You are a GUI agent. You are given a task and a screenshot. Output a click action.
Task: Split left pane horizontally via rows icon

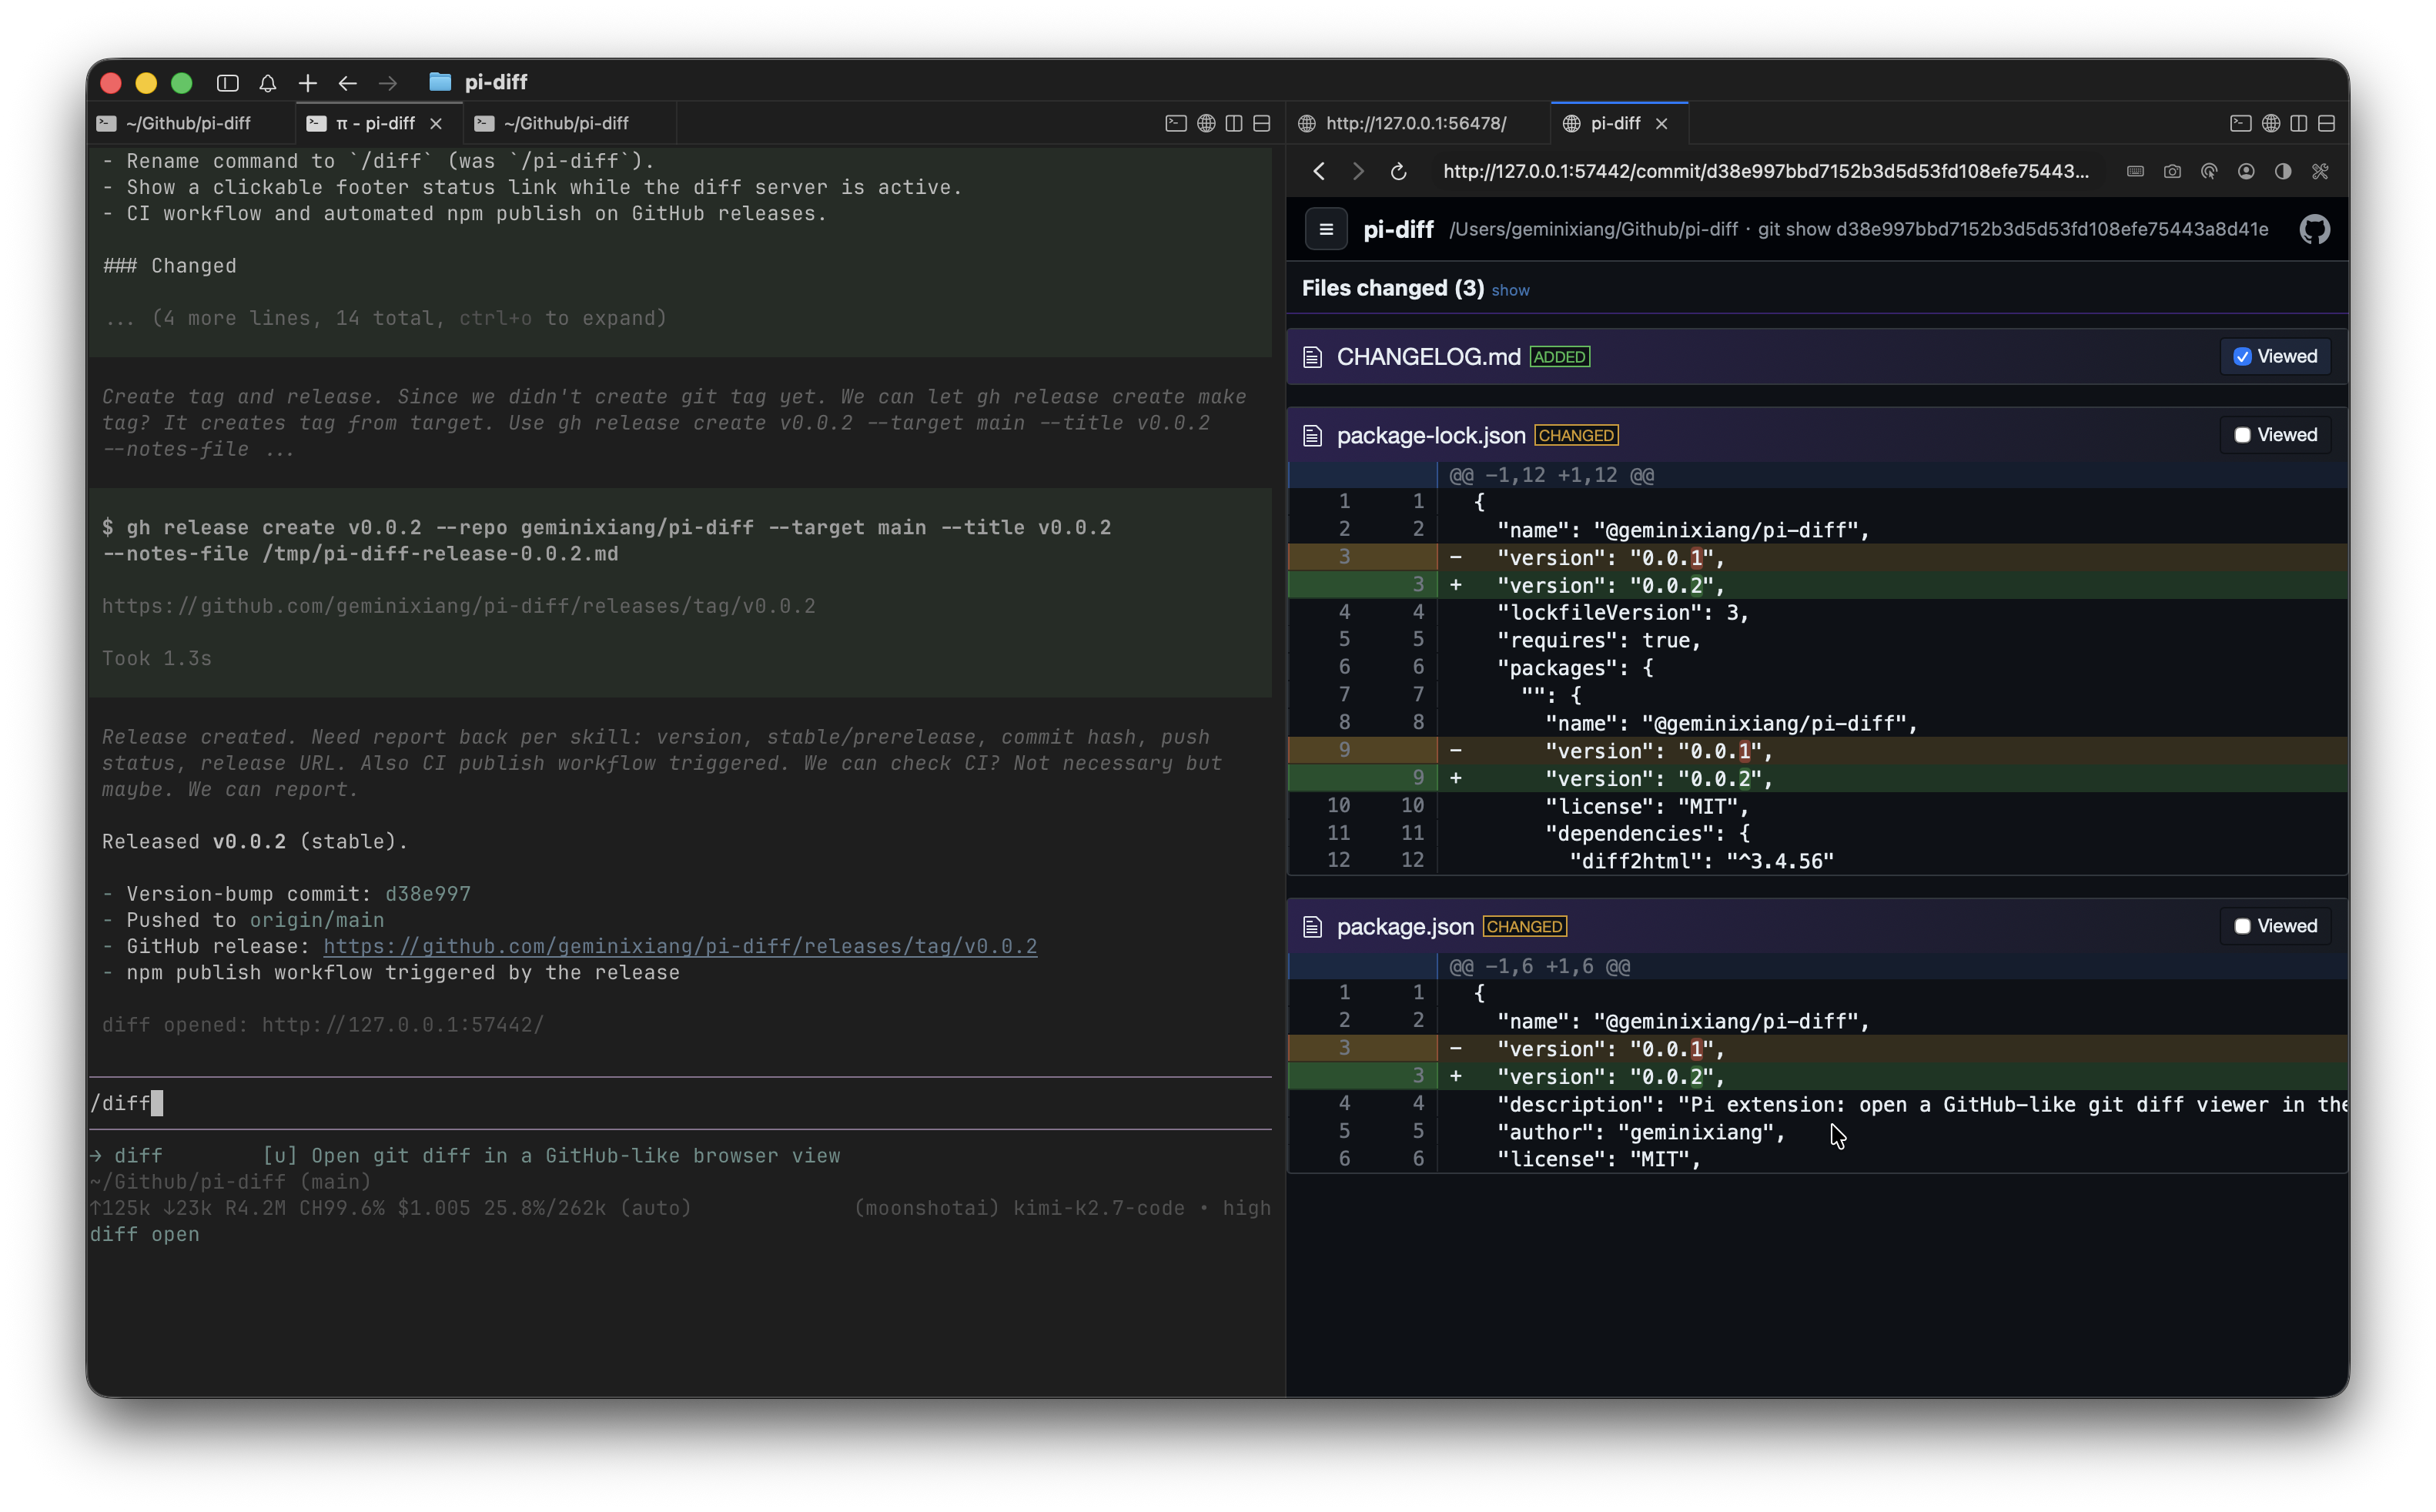pyautogui.click(x=1262, y=123)
